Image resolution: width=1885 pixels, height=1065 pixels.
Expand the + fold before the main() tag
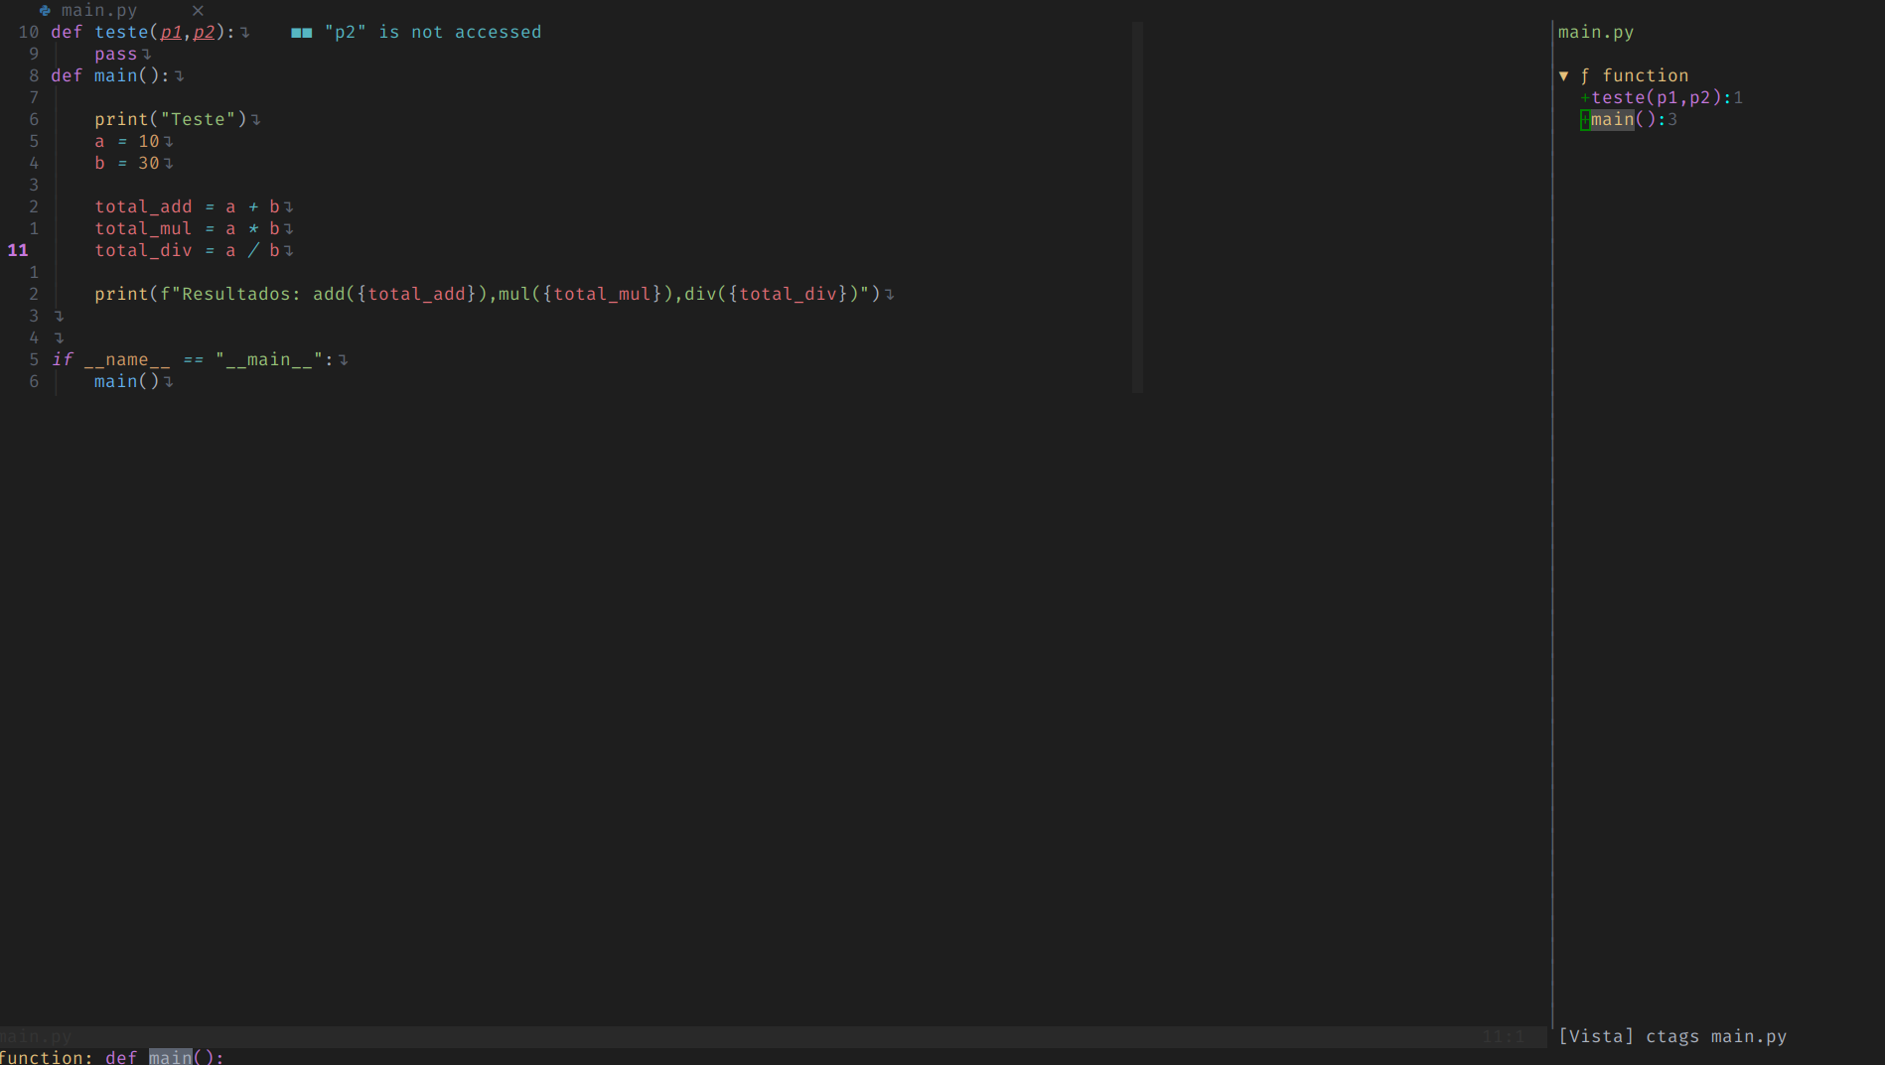coord(1583,119)
